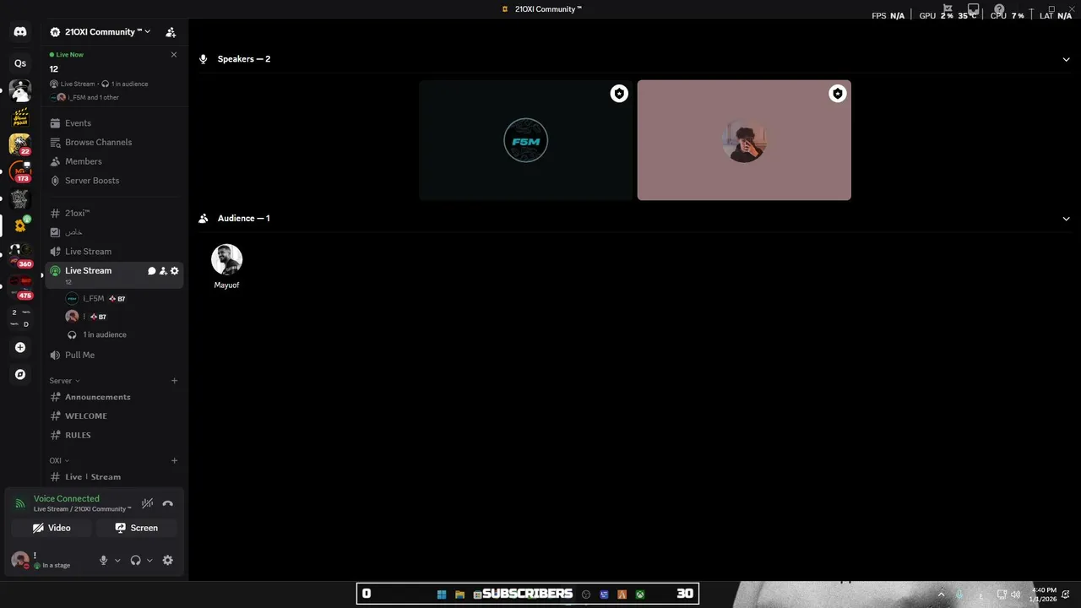Open system volume tray icon
This screenshot has width=1081, height=608.
coord(1015,594)
